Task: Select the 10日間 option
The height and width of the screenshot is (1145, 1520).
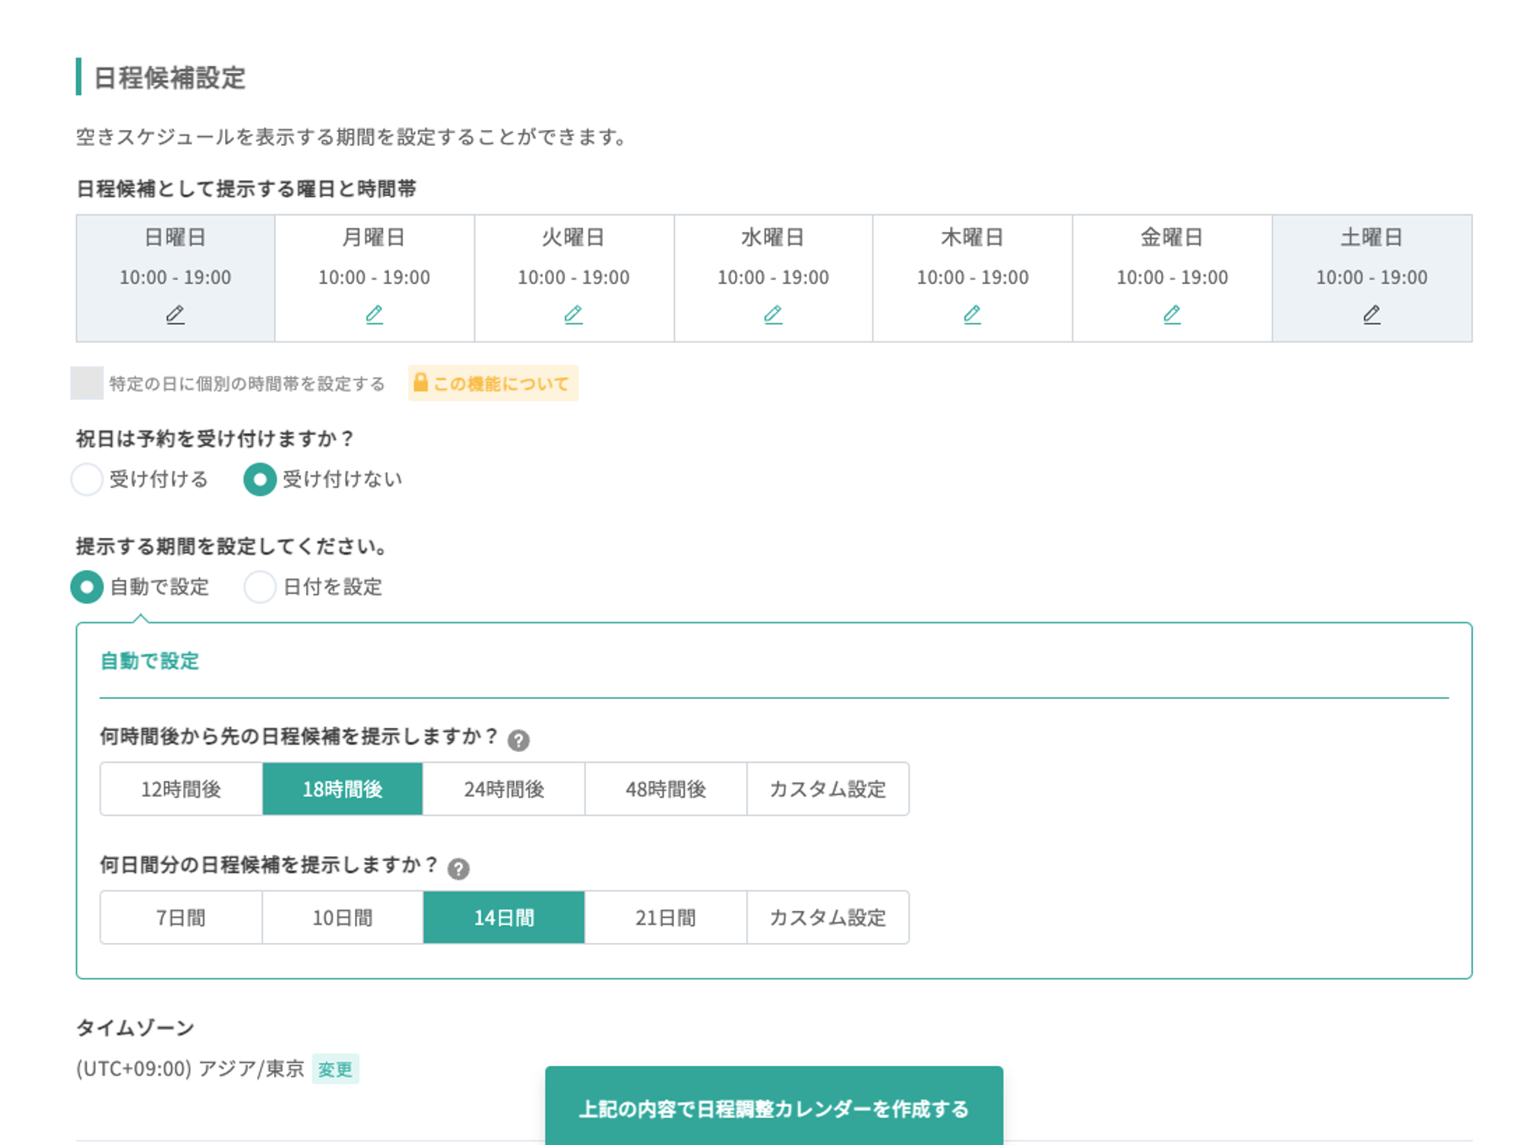Action: pos(343,918)
